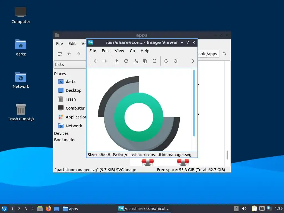This screenshot has height=213, width=284.
Task: Click the network connection tray icon
Action: pos(262,209)
